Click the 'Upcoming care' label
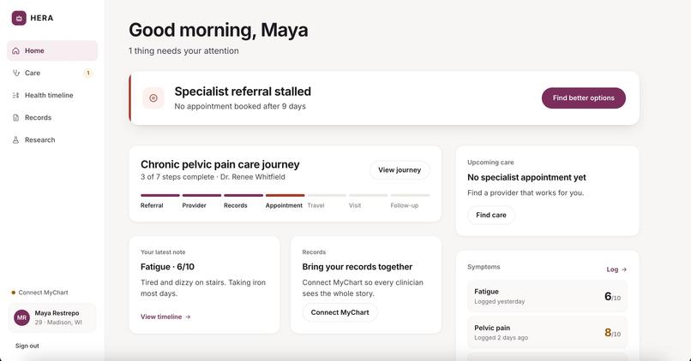The width and height of the screenshot is (691, 361). [x=490, y=163]
